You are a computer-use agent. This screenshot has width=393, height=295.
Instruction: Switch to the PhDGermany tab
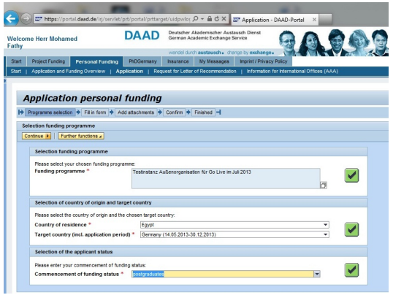point(142,61)
